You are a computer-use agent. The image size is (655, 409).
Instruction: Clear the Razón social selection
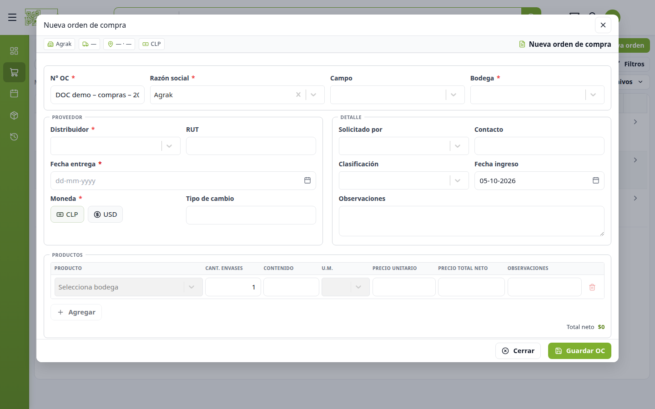click(298, 95)
